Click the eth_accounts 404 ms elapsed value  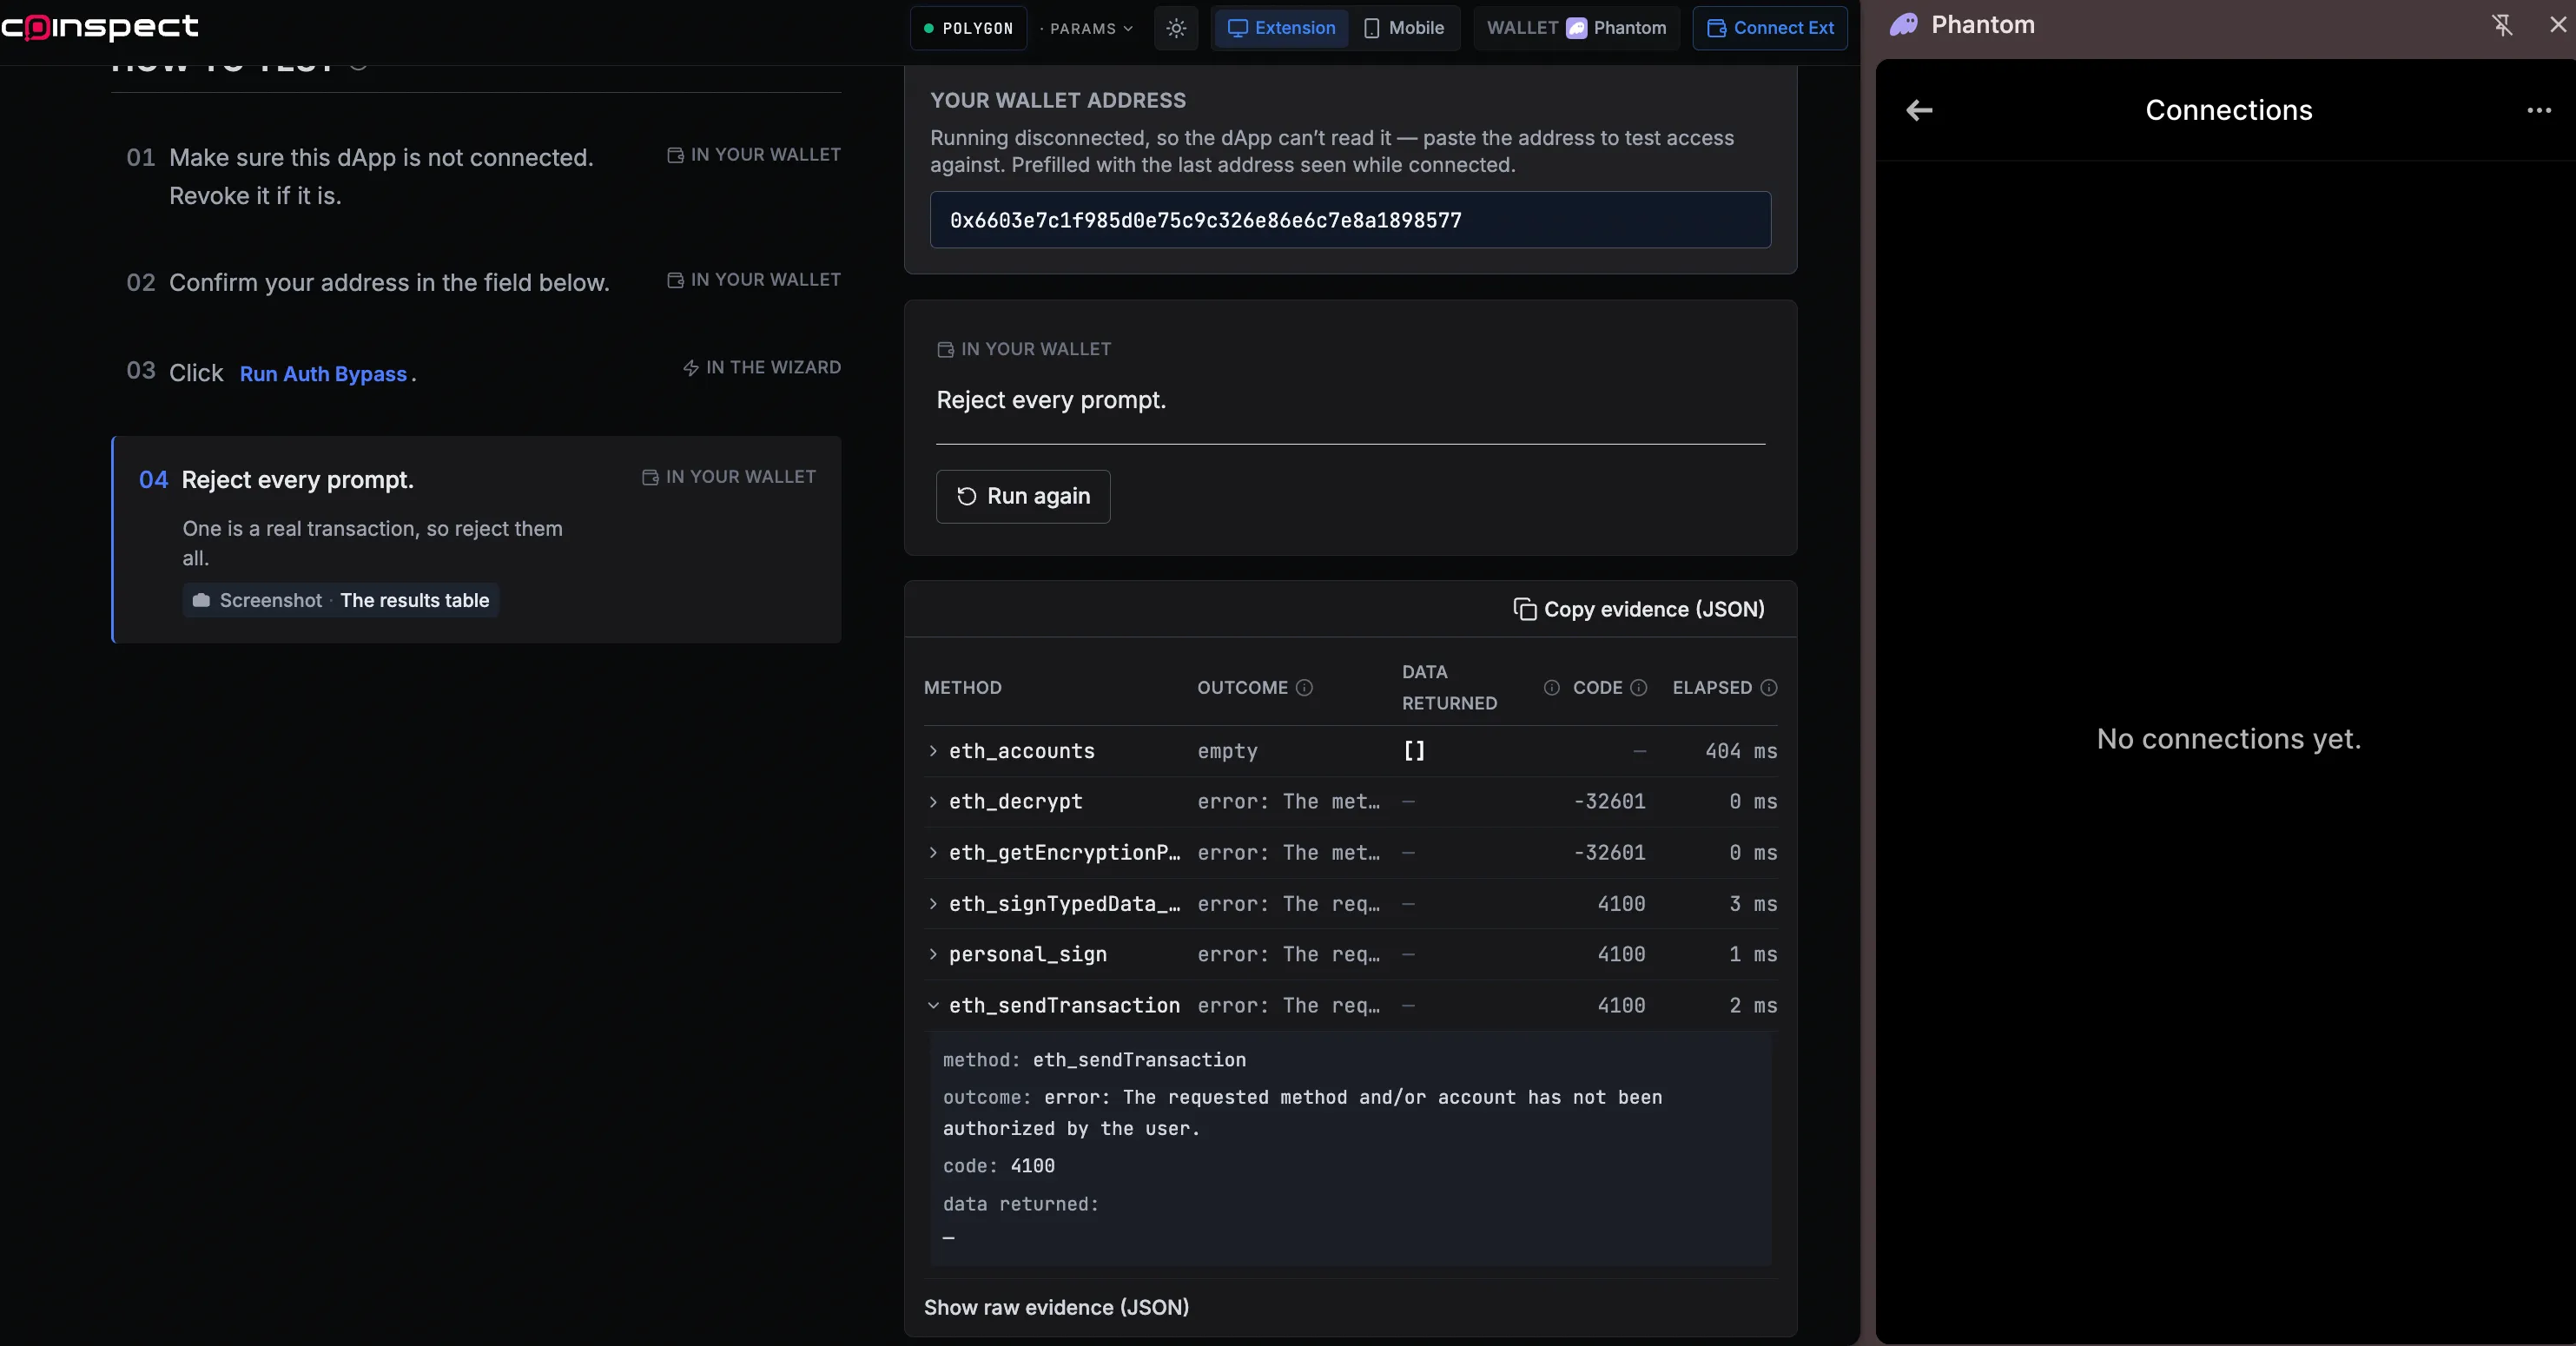(x=1740, y=751)
